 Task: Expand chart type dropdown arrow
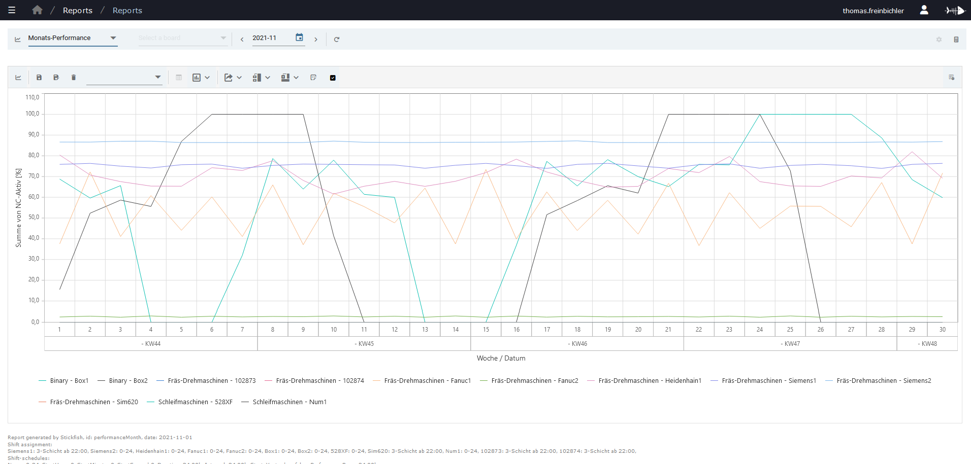tap(207, 78)
